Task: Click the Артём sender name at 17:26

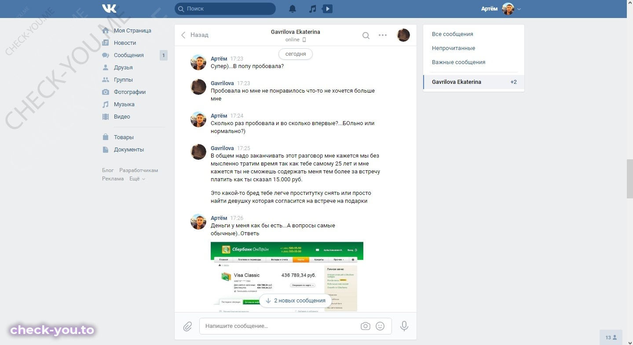Action: click(219, 218)
